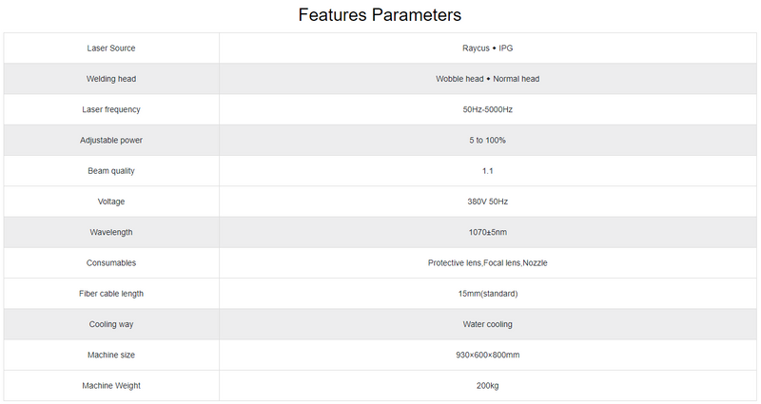Click Wobble head Normal head value

tap(487, 79)
